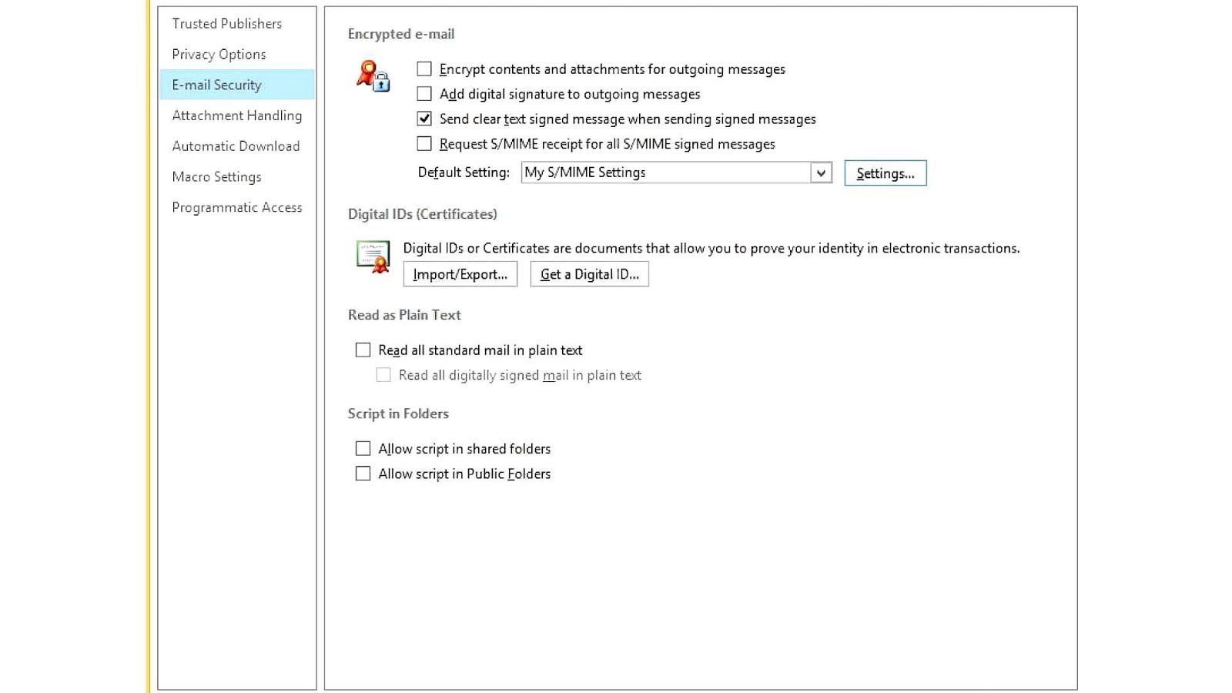This screenshot has width=1232, height=693.
Task: Enable reading all standard mail in plain text
Action: tap(363, 349)
